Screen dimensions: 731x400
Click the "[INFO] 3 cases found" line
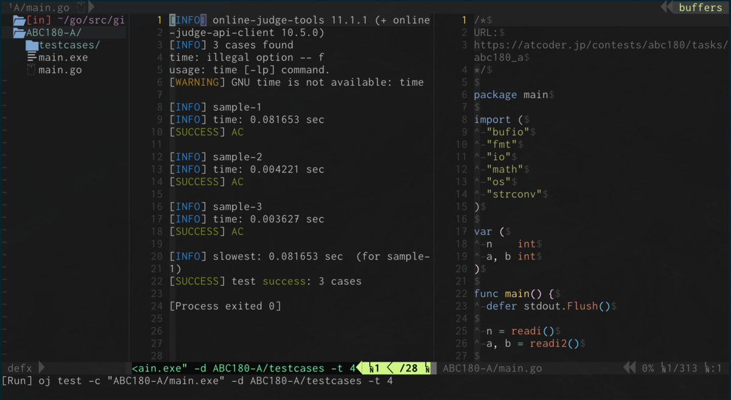[x=231, y=45]
